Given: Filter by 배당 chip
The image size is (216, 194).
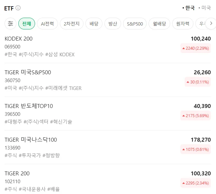Looking at the screenshot, I should (x=94, y=24).
